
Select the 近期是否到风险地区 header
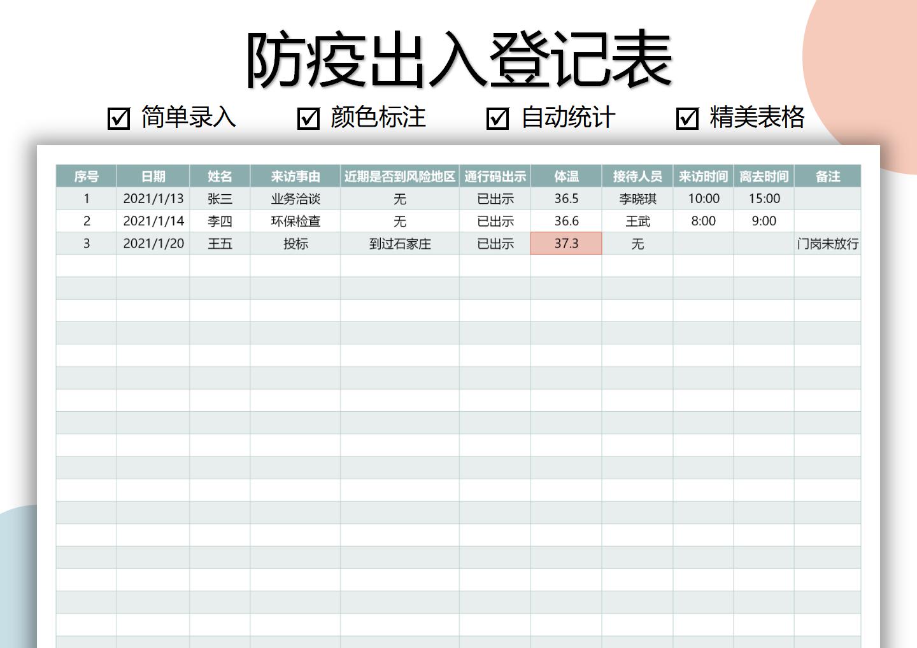(x=400, y=176)
